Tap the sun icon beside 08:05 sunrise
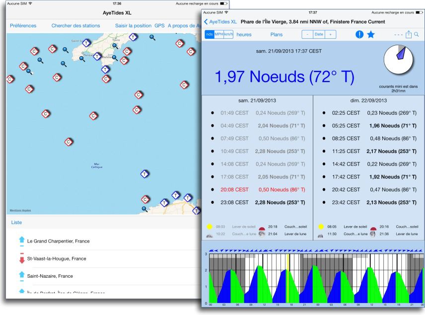Screen dimensions: 425x315 [321, 227]
